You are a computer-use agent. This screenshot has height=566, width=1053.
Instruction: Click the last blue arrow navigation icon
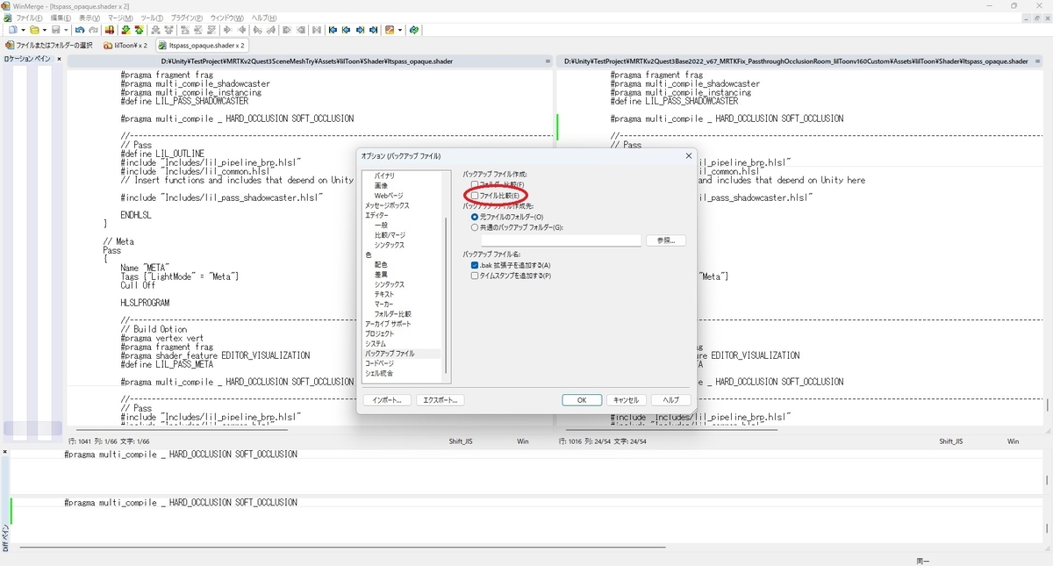tap(374, 30)
